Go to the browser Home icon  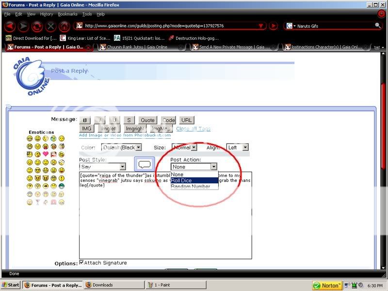click(x=65, y=26)
